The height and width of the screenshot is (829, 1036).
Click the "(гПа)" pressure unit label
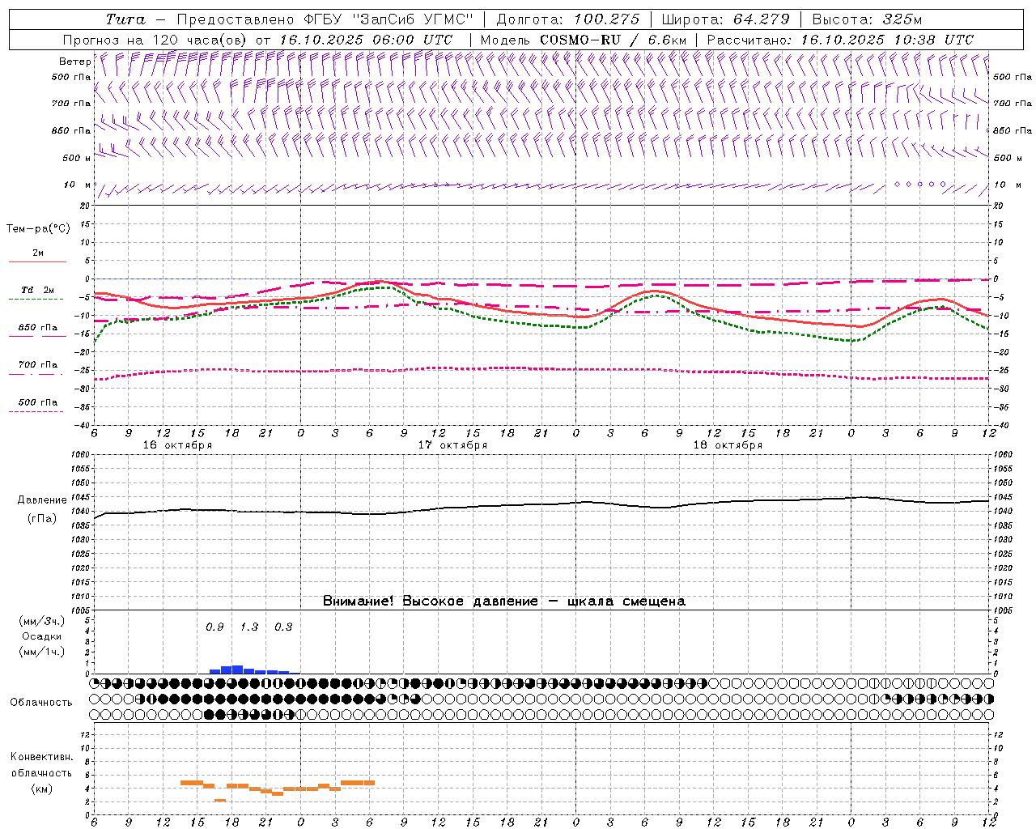42,519
